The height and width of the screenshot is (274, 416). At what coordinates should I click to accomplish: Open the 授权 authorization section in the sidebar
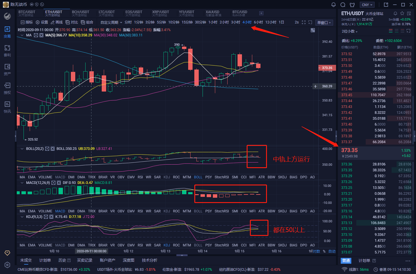click(x=7, y=88)
